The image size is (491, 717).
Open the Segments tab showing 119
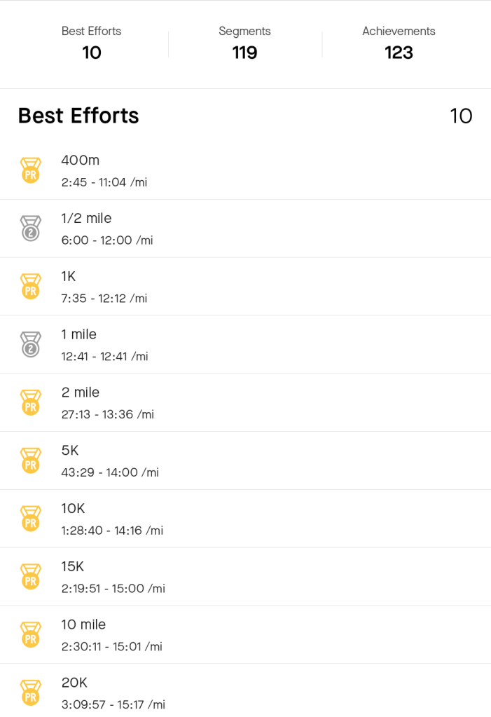tap(244, 43)
